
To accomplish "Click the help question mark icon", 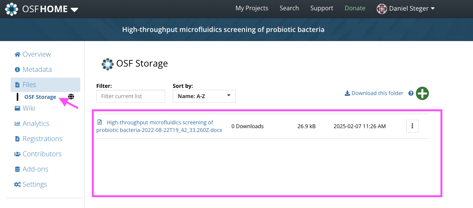I will click(411, 93).
